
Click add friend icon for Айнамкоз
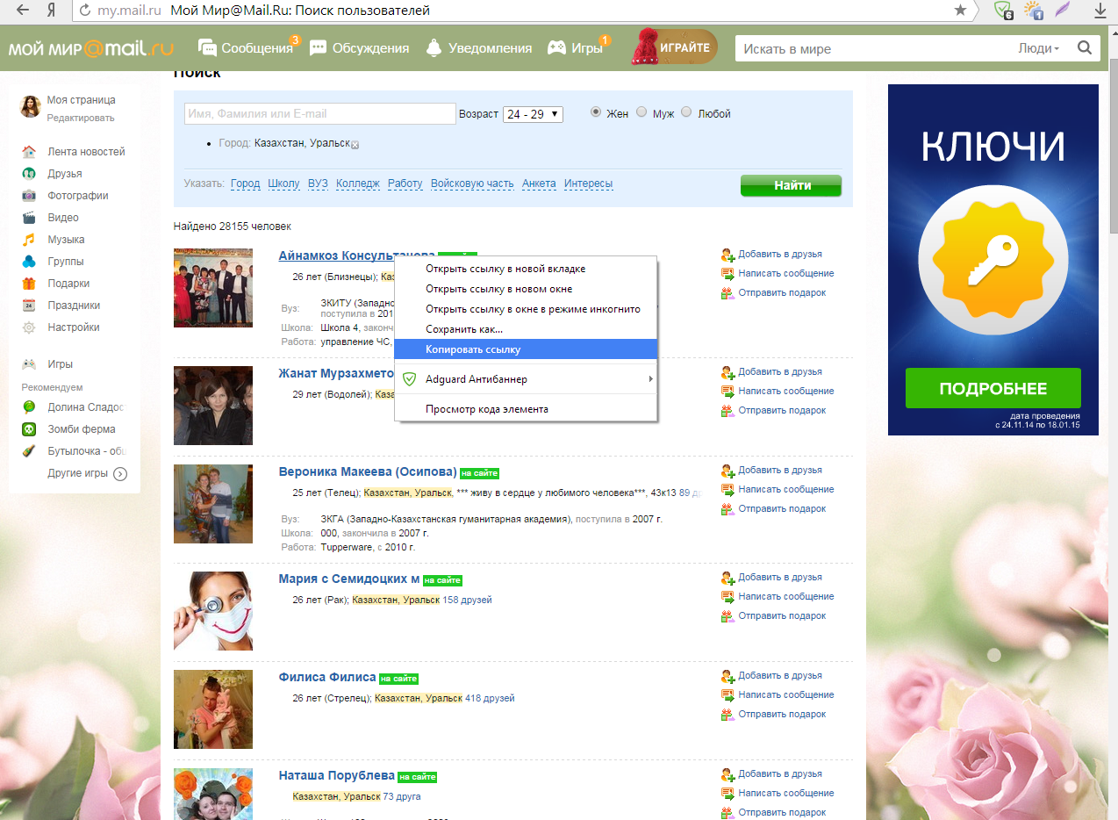pos(727,255)
